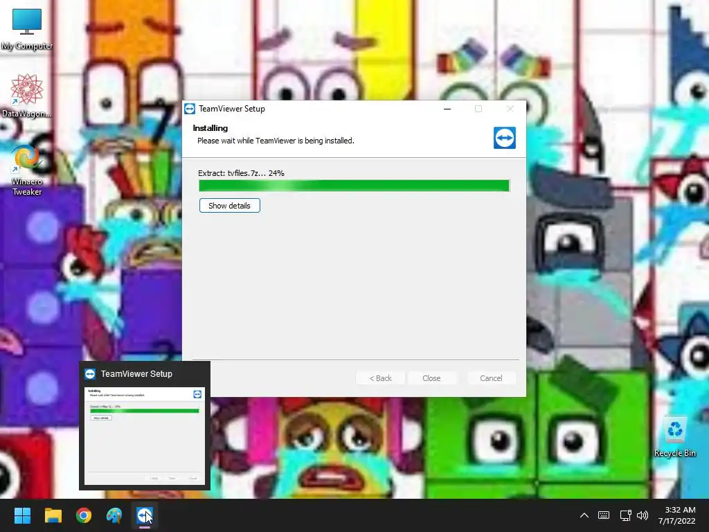Click the TeamViewer Setup taskbar icon
Screen dimensions: 709x532
tap(145, 515)
